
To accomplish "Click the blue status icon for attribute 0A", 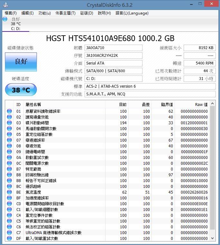I will coord(9,157).
